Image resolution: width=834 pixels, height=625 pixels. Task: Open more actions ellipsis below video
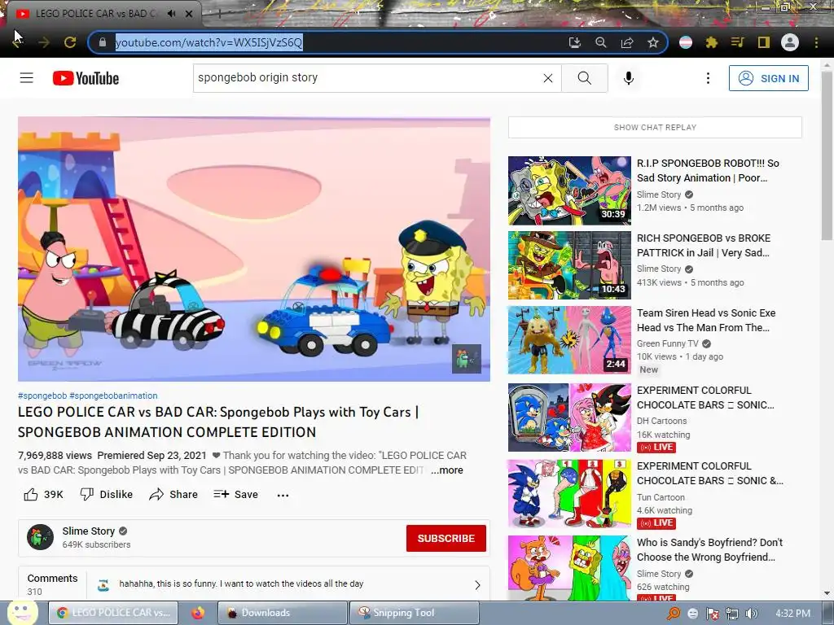coord(283,496)
